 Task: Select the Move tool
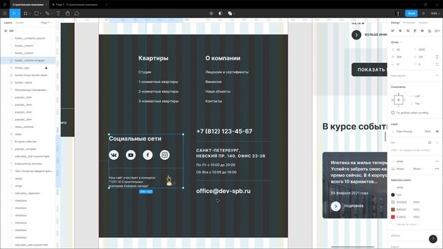14,13
